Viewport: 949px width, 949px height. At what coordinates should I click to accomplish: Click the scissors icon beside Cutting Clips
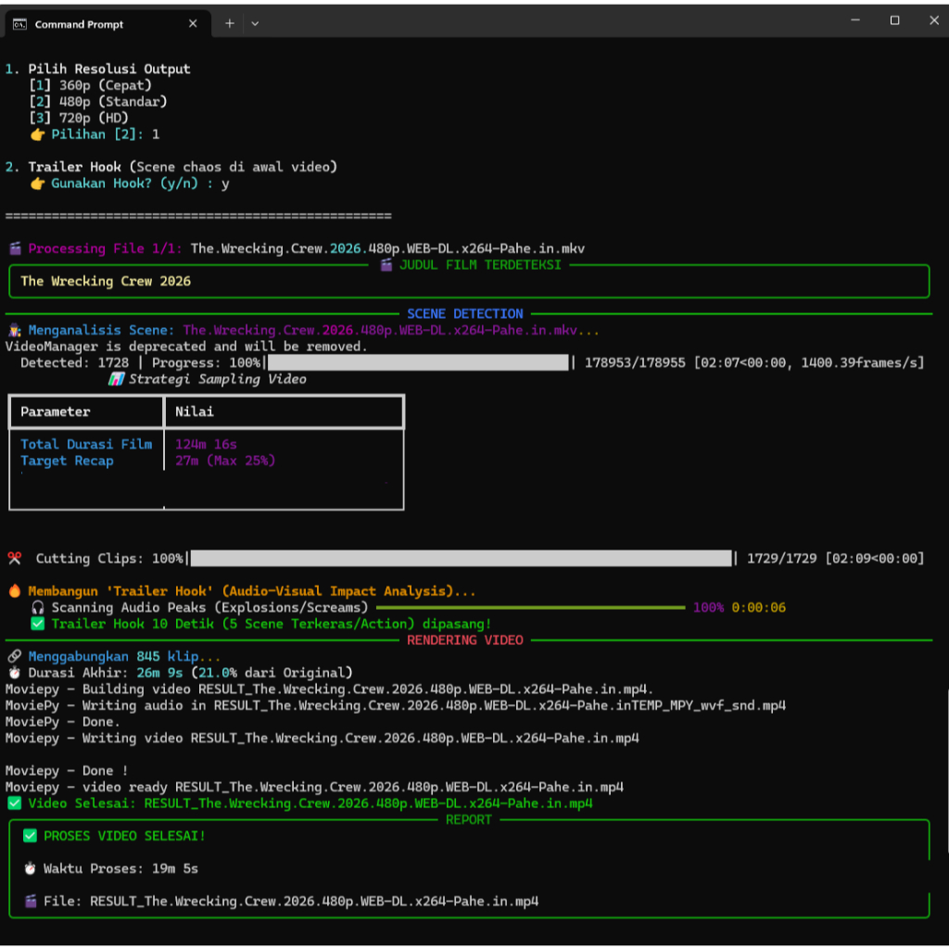click(15, 559)
